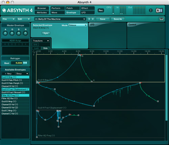The height and width of the screenshot is (145, 169).
Task: Select Filter A2 Res (1) envelope
Action: (x=15, y=98)
